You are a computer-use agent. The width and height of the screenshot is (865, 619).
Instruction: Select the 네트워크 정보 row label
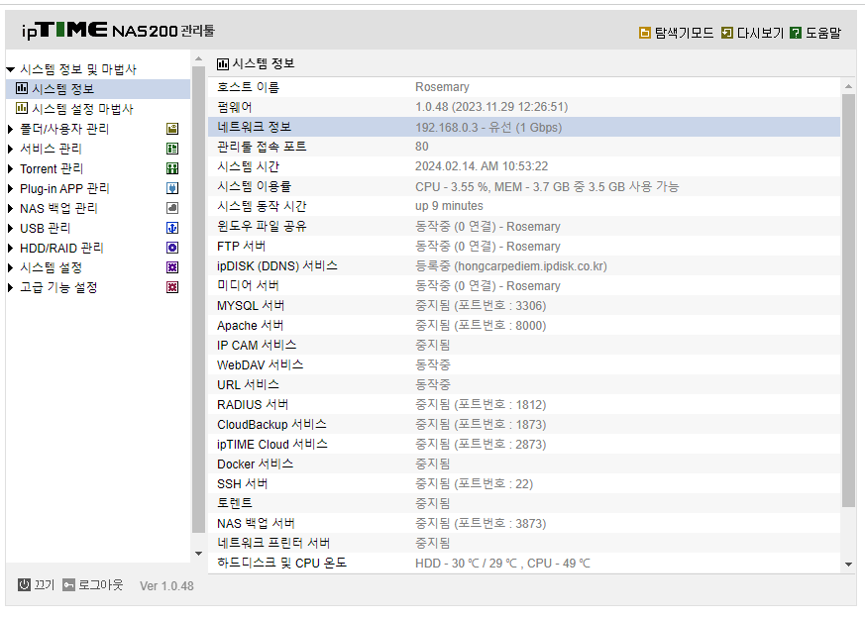[254, 127]
